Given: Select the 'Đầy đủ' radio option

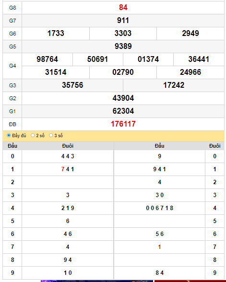Looking at the screenshot, I should (9, 135).
